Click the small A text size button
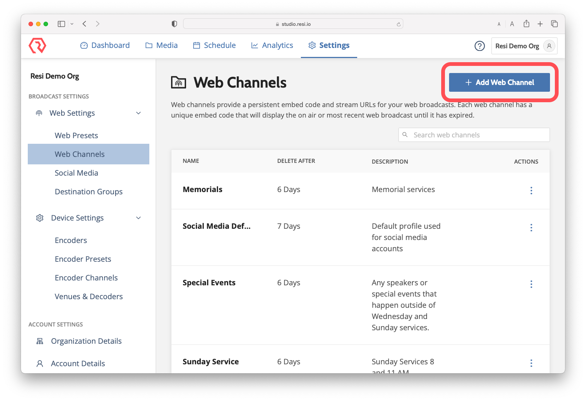Screen dimensions: 586x401 click(x=499, y=24)
